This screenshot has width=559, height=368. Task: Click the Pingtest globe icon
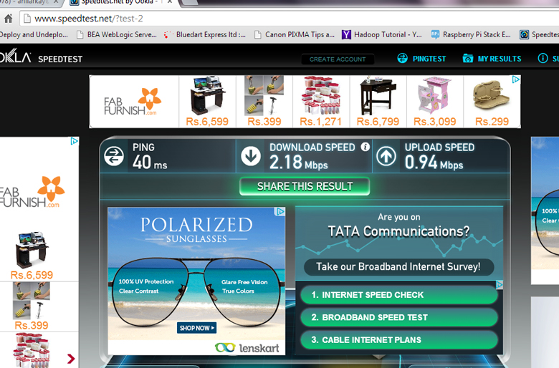coord(403,59)
